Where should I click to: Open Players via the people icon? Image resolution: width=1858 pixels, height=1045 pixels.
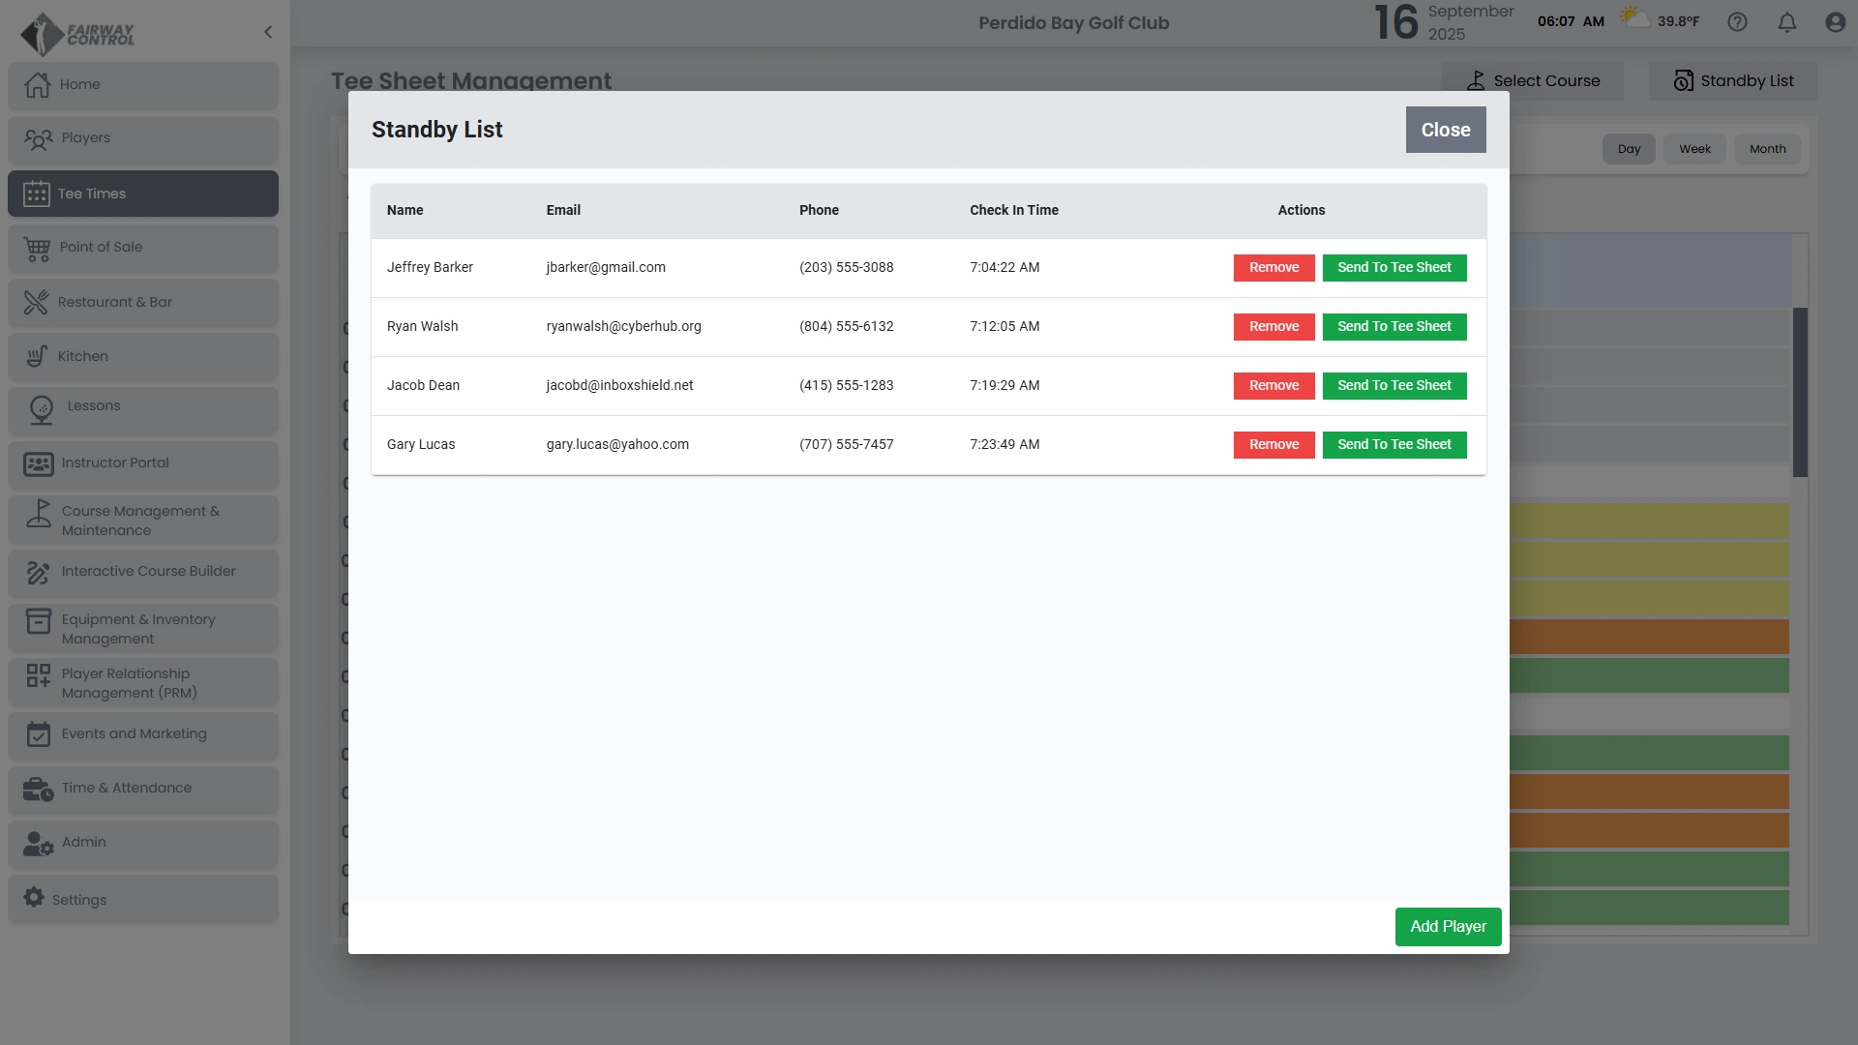pos(39,139)
